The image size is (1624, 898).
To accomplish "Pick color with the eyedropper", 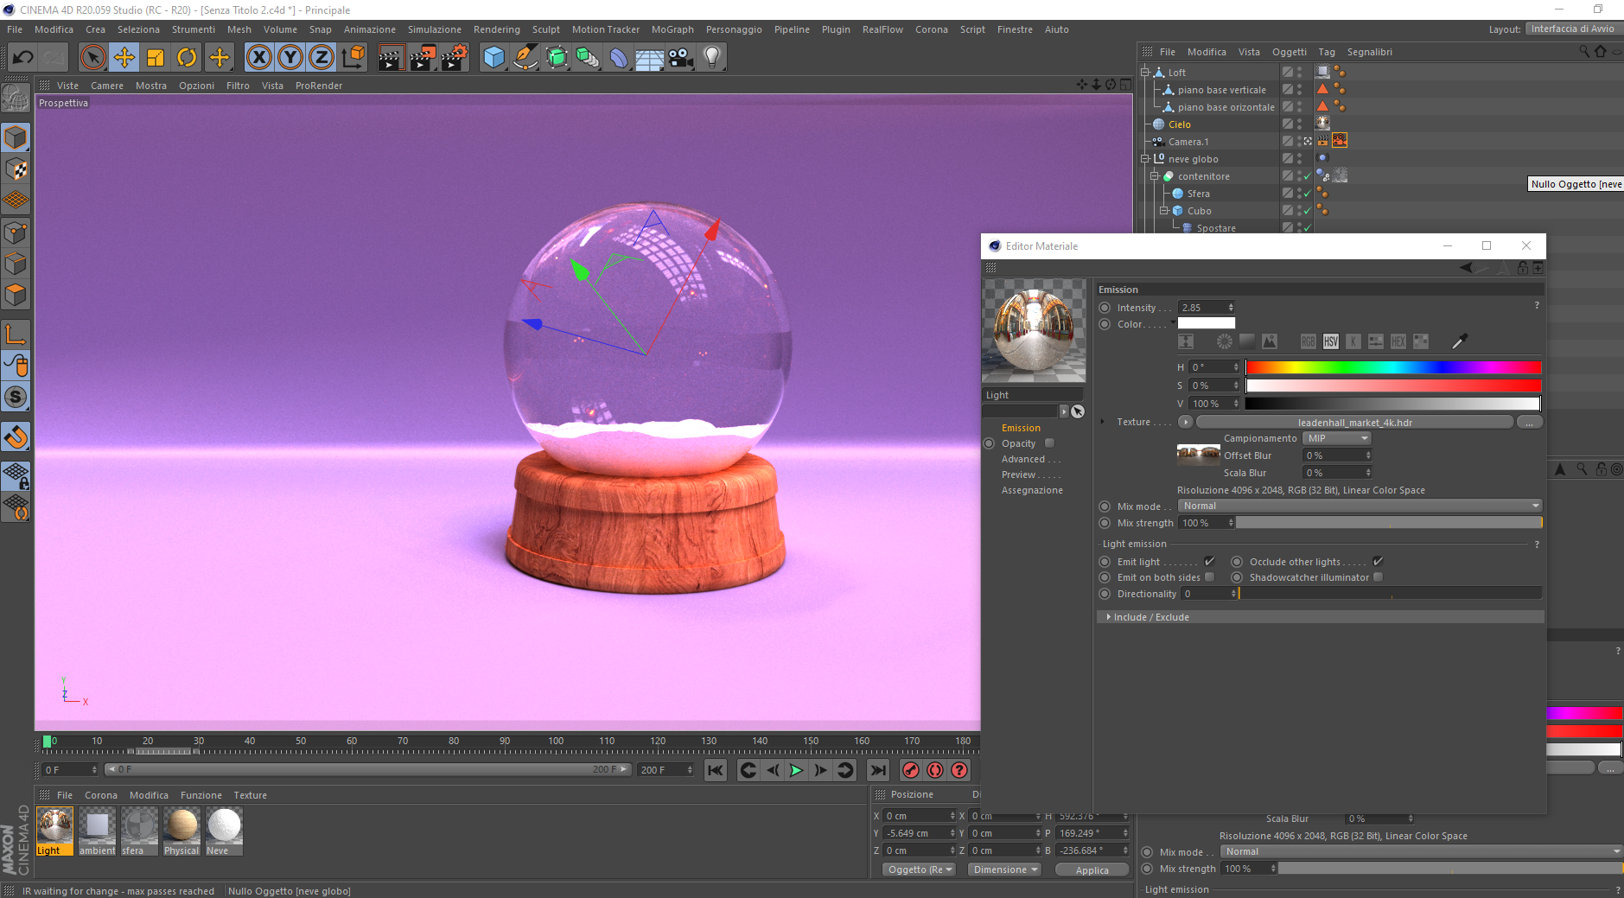I will [1460, 341].
